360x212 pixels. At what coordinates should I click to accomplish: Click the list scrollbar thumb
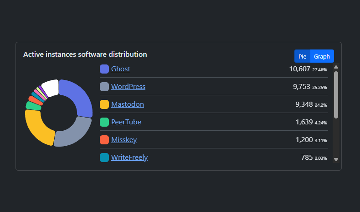click(x=336, y=94)
